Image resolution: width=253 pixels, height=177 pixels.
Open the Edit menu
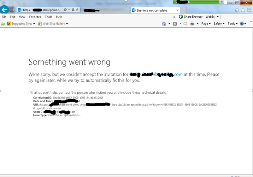pos(13,17)
